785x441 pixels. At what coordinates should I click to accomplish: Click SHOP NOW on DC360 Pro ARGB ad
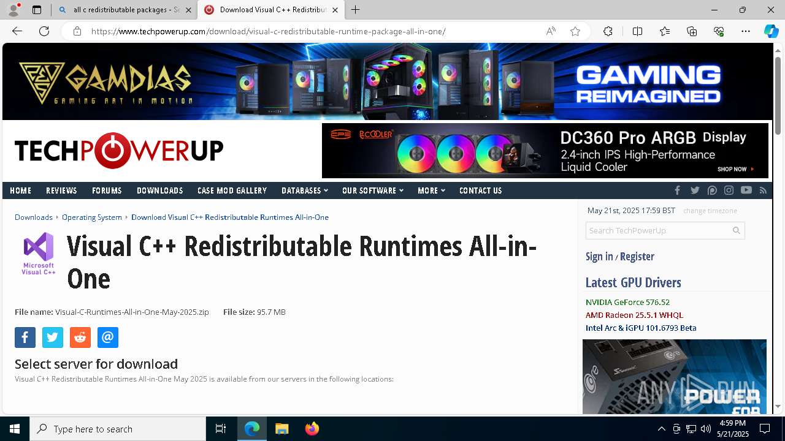pyautogui.click(x=735, y=169)
